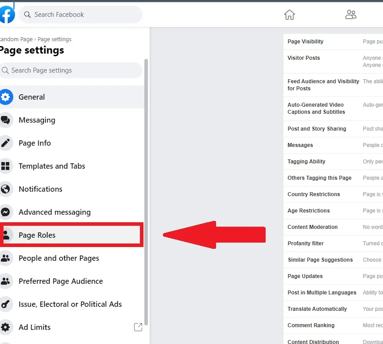The height and width of the screenshot is (344, 383).
Task: Edit Translate Automatically setting
Action: point(333,309)
